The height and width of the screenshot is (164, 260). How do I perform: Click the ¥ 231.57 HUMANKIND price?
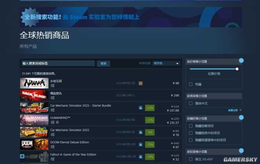pos(173,123)
